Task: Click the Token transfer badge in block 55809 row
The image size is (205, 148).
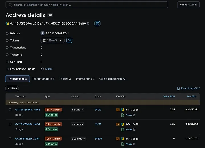Action: click(x=53, y=138)
